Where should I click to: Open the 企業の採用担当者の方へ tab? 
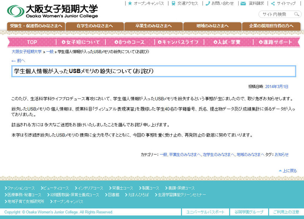coord(271,26)
